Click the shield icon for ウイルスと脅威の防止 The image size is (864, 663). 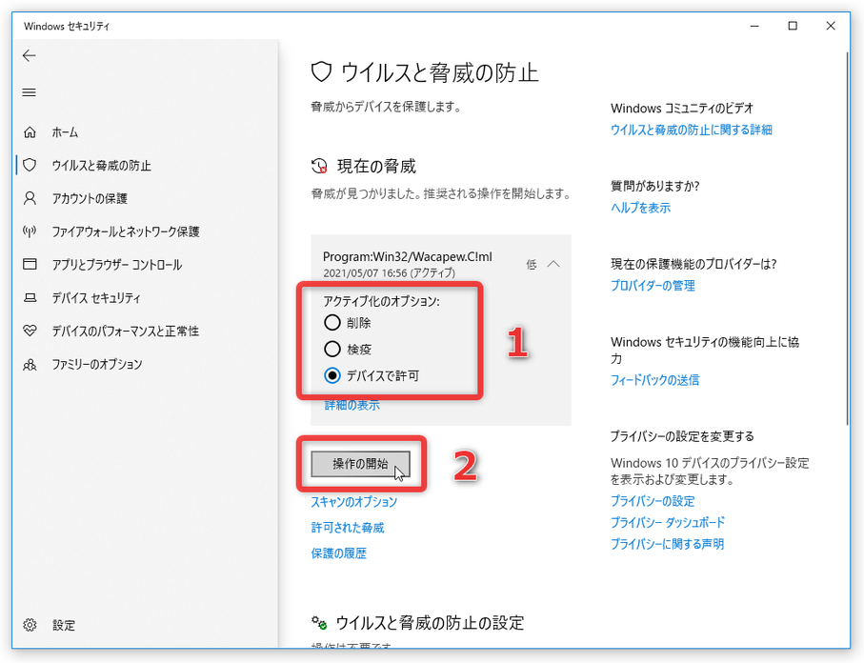30,165
